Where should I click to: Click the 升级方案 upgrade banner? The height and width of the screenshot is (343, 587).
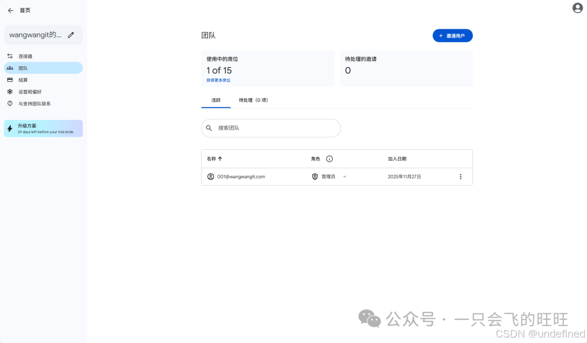[43, 129]
